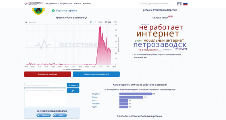The height and width of the screenshot is (120, 226).
Task: Open the Карточка сервиса link
Action: 66,11
